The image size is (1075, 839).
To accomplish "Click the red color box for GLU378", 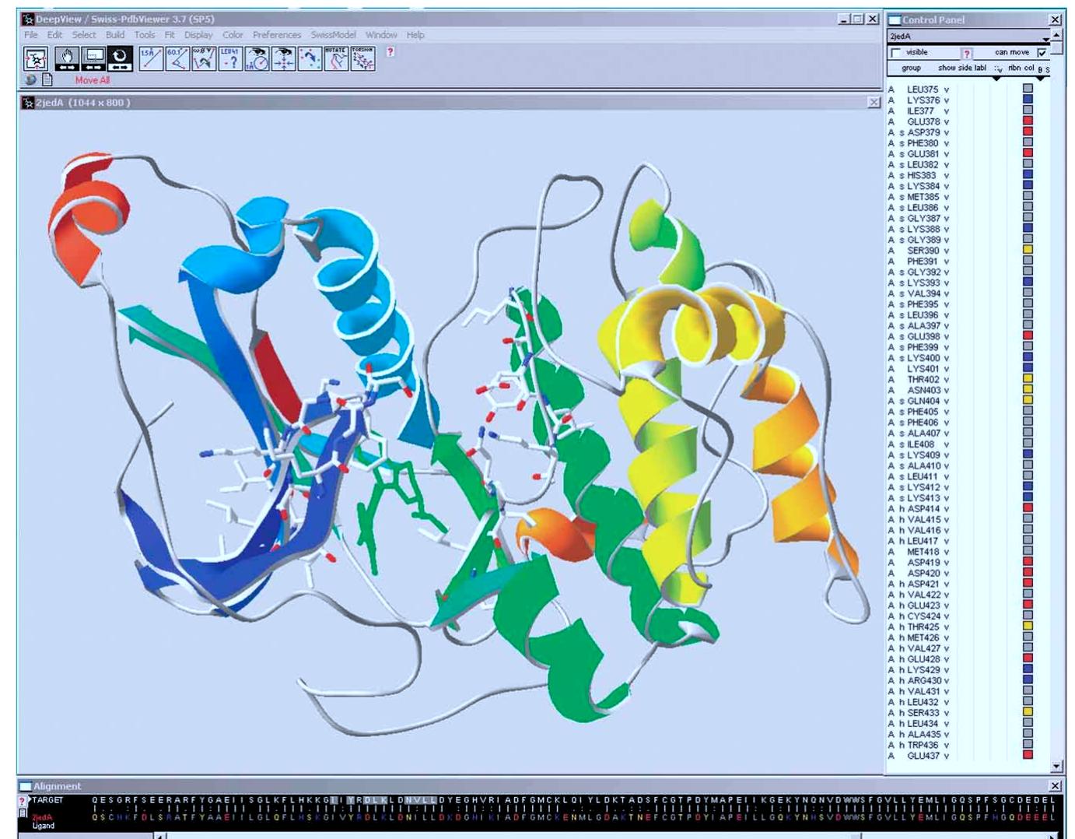I will (x=1028, y=121).
